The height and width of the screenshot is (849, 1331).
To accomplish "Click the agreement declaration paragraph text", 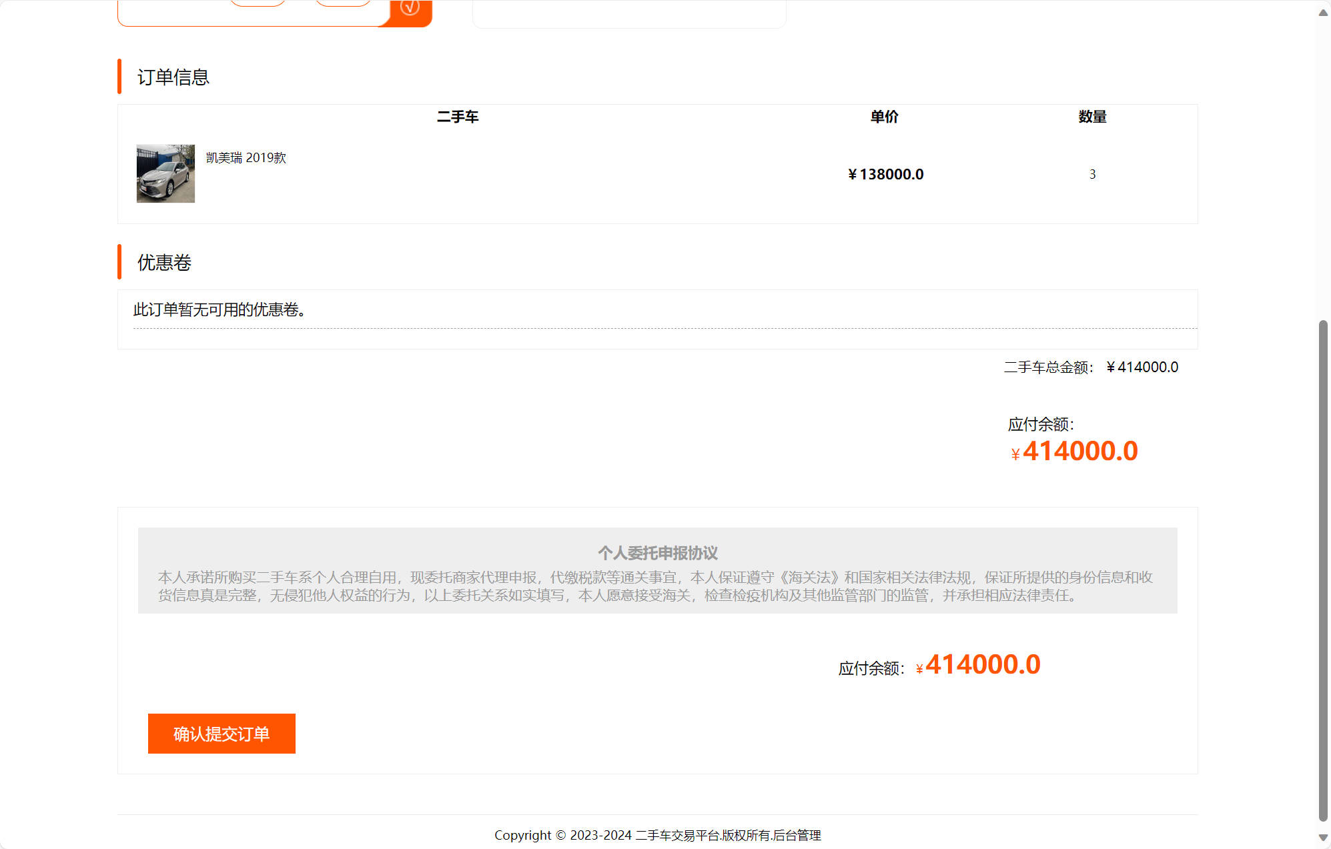I will click(657, 587).
